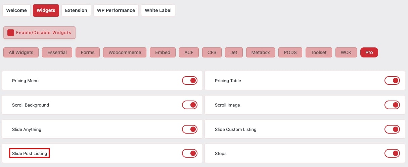Disable the Pricing Table widget
Screen dimensions: 408x167
coord(392,80)
